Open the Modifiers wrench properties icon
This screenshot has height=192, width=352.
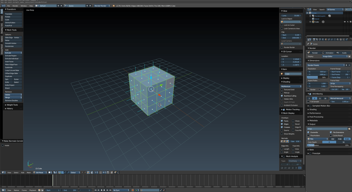(332, 39)
